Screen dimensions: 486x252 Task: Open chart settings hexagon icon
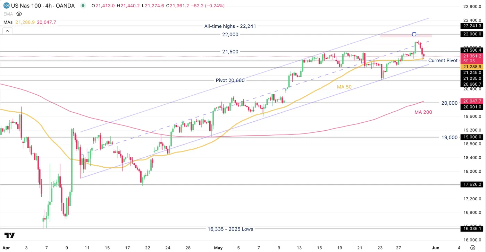472,247
